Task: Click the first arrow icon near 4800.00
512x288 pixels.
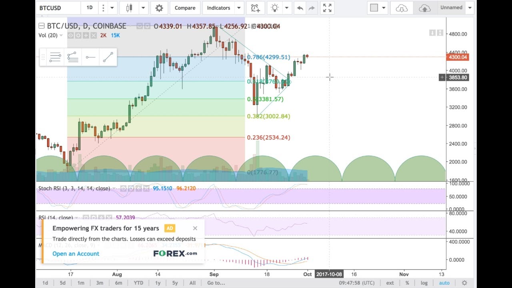Action: [432, 33]
